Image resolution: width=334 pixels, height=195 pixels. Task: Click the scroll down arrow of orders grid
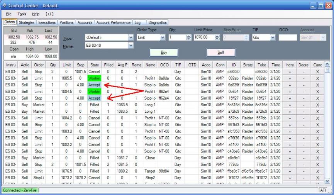[x=327, y=181]
